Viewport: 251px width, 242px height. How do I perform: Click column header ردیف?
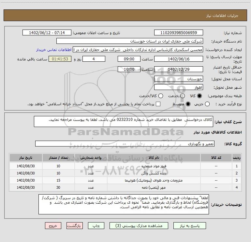pos(237,158)
